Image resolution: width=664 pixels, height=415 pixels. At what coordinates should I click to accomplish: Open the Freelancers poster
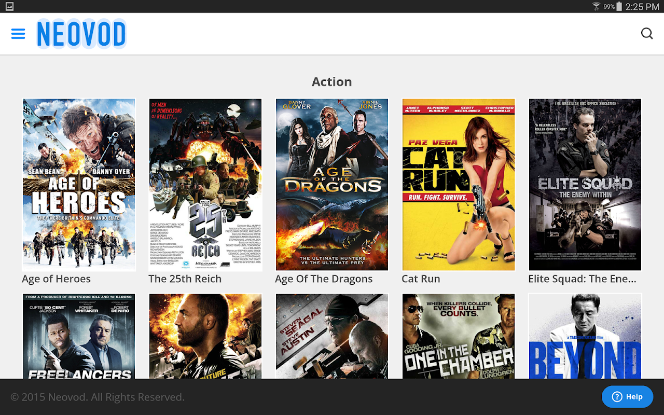tap(79, 336)
